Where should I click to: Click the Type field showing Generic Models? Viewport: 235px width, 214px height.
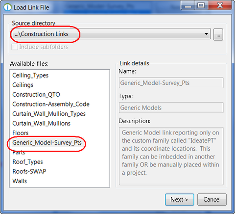[171, 107]
